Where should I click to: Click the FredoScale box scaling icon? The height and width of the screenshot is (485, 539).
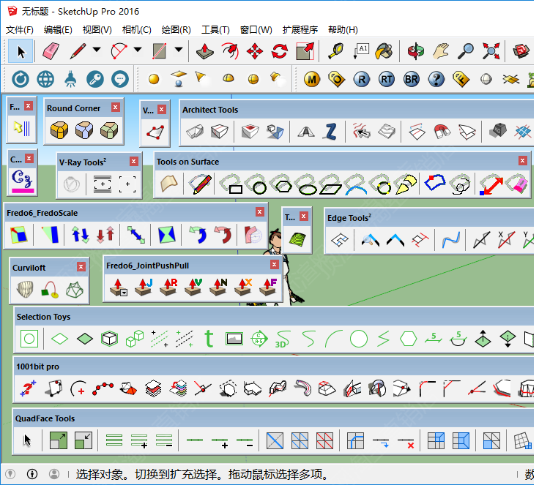pos(18,235)
